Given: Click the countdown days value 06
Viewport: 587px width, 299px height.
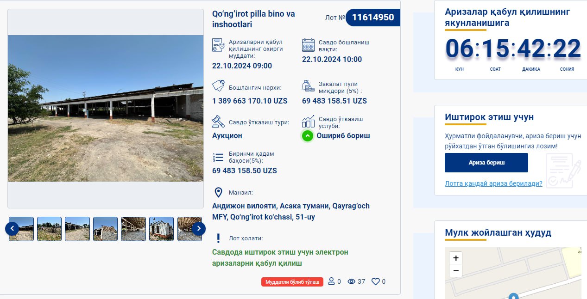Looking at the screenshot, I should (460, 49).
